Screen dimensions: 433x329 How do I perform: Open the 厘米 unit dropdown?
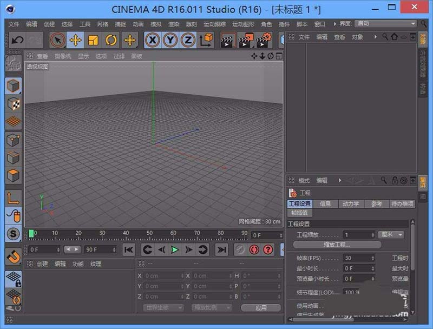(x=391, y=235)
